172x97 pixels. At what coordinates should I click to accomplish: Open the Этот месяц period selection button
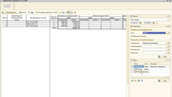pos(169,20)
